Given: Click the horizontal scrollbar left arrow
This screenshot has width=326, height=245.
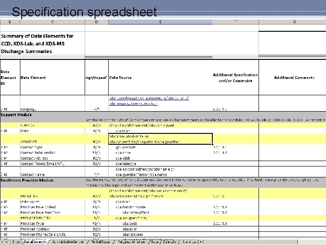Looking at the screenshot, I should 201,242.
